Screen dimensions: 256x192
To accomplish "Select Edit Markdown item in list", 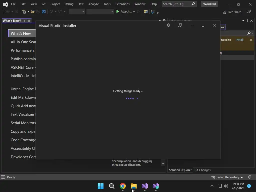I will pos(23,97).
